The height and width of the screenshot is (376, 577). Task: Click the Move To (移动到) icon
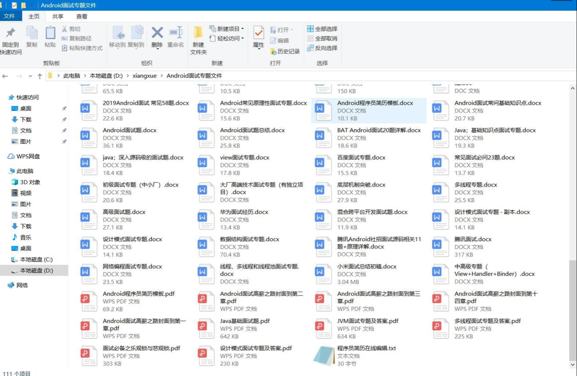(118, 33)
